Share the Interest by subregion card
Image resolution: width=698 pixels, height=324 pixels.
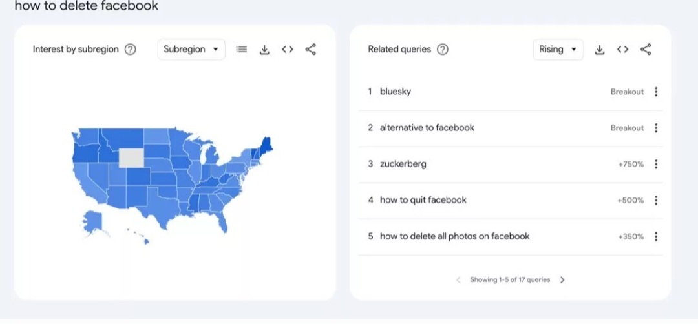[x=311, y=49]
